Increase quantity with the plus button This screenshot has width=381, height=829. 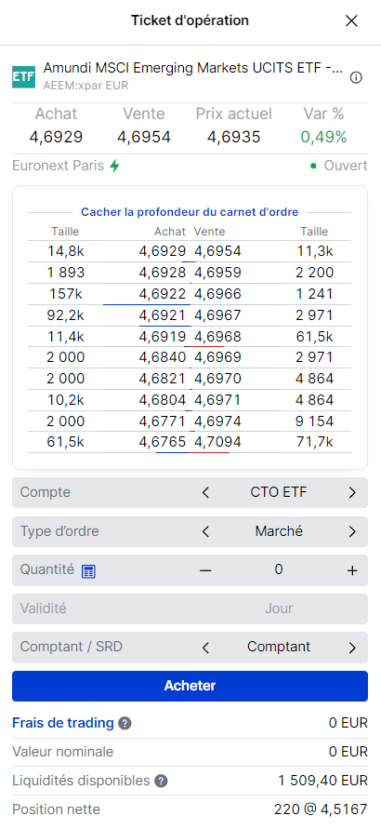click(x=352, y=570)
